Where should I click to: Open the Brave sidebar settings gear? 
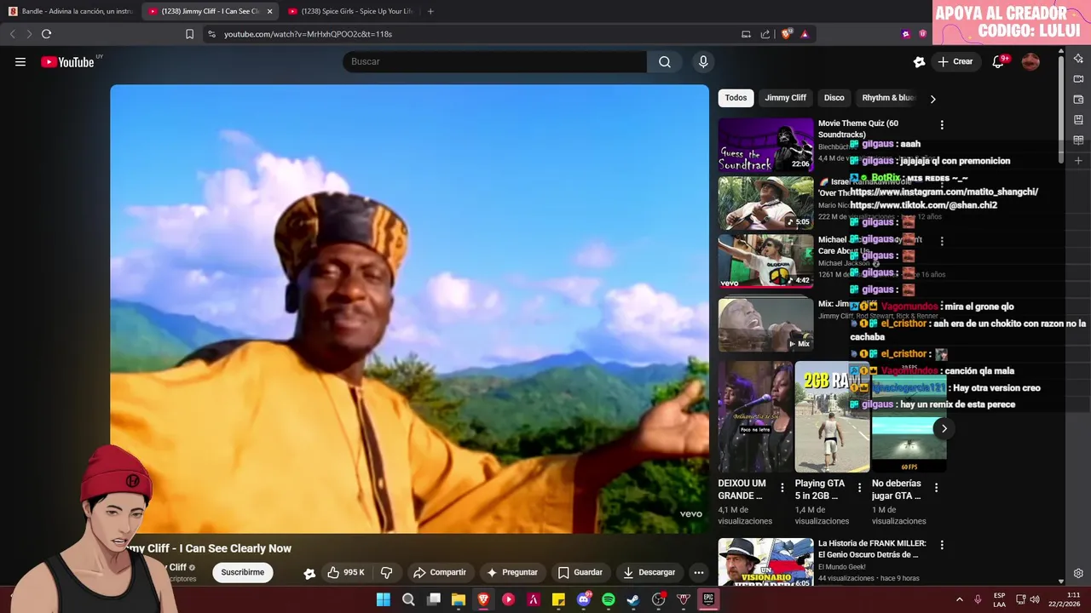pyautogui.click(x=1078, y=573)
